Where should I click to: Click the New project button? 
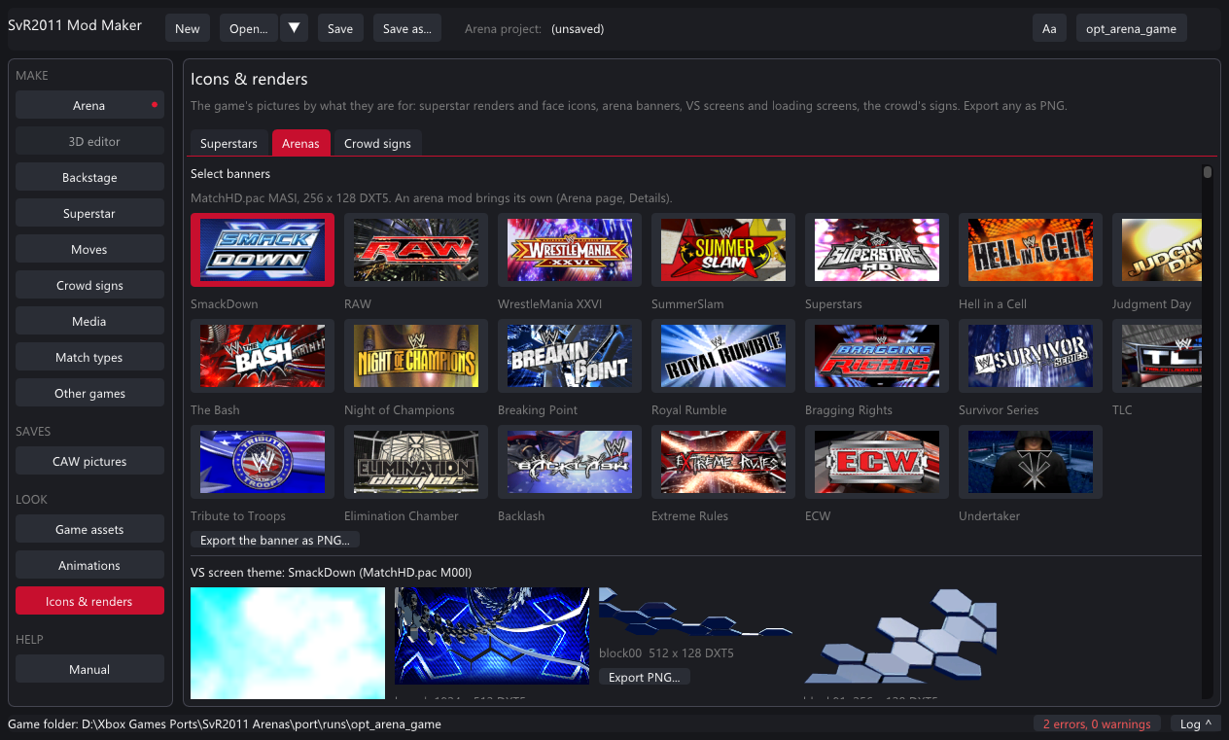pos(188,28)
